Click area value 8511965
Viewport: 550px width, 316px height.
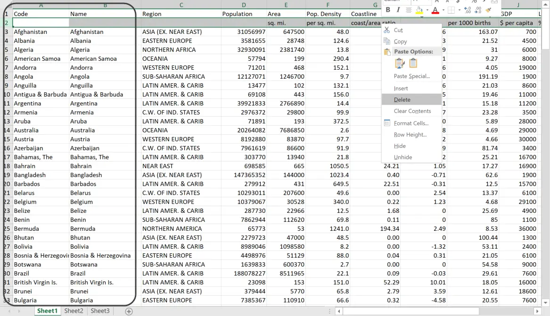[286, 274]
